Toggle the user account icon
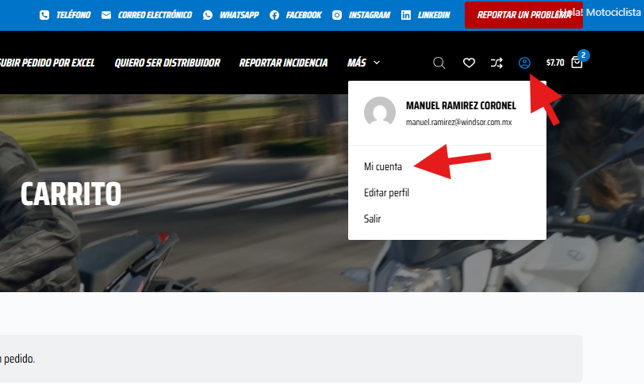The height and width of the screenshot is (384, 644). [524, 63]
